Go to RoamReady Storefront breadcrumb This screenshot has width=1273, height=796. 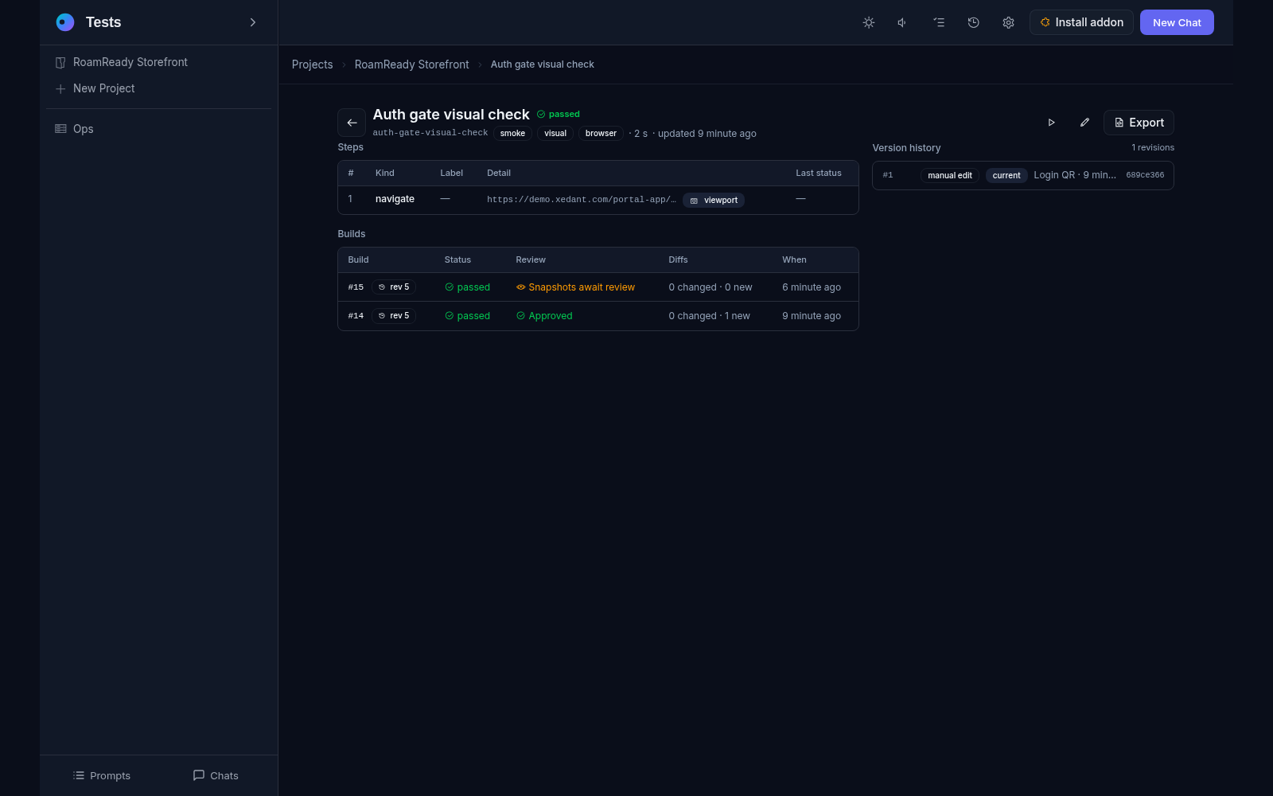coord(411,64)
